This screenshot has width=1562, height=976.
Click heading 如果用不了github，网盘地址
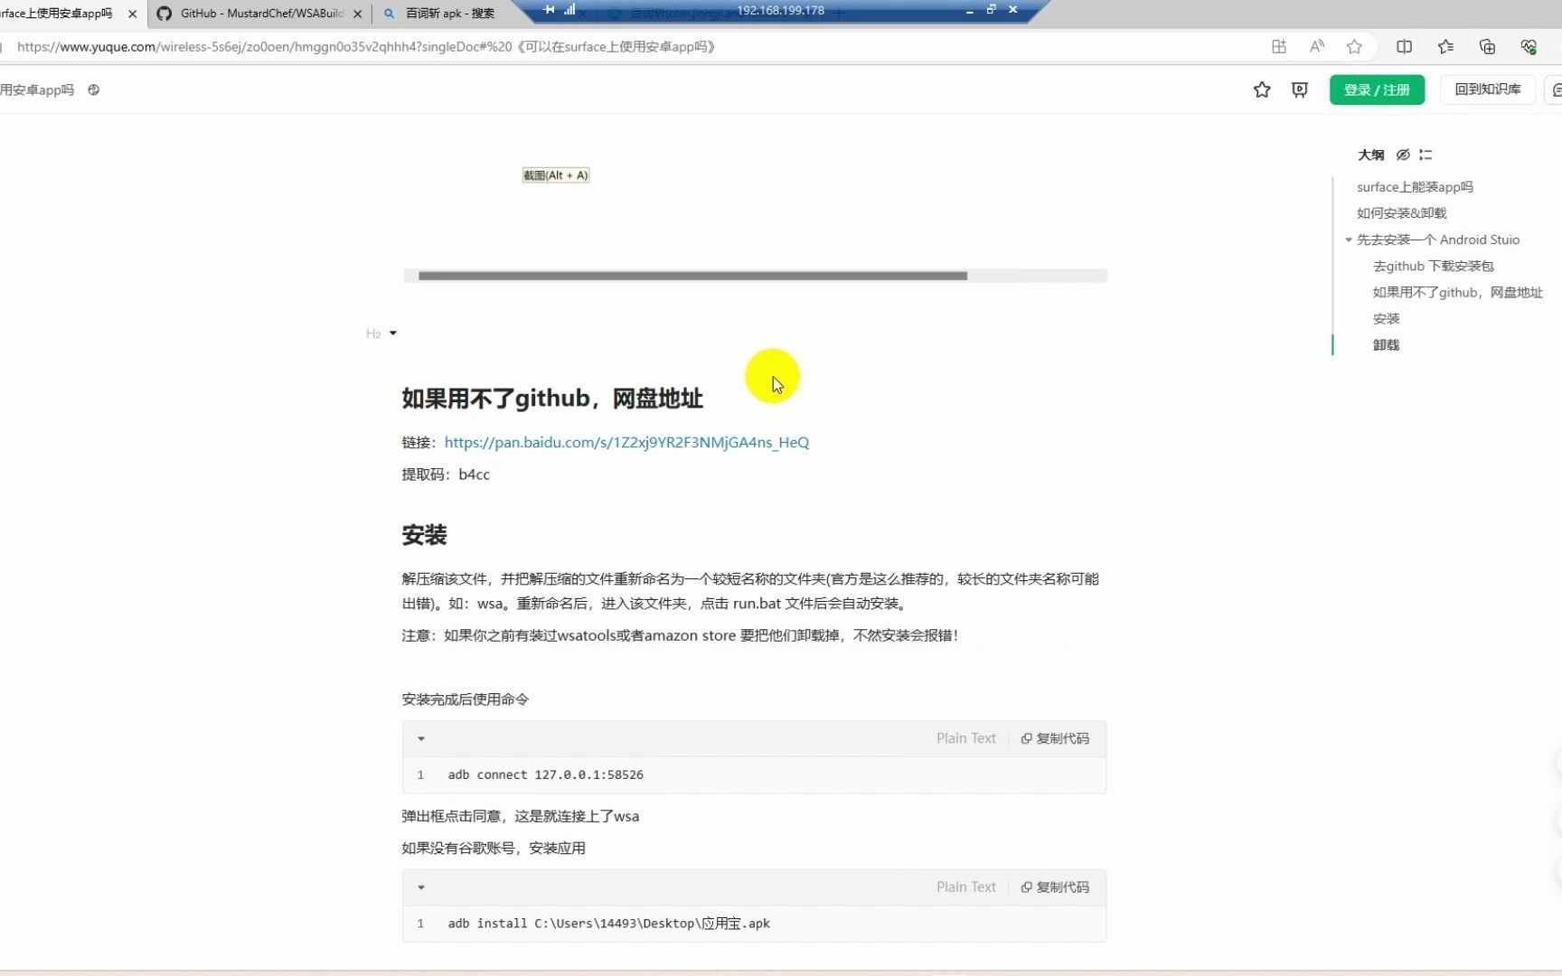pyautogui.click(x=552, y=399)
